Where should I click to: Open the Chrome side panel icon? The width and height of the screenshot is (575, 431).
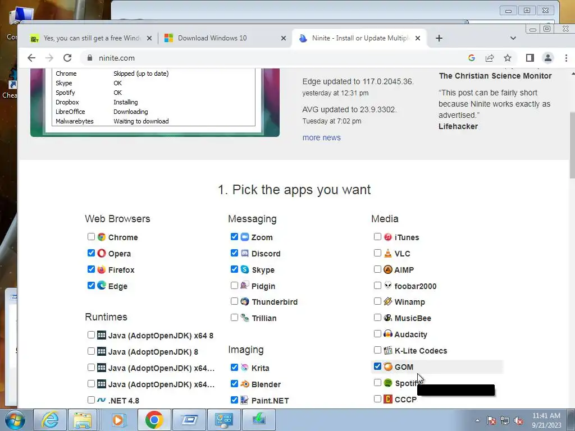pyautogui.click(x=530, y=58)
